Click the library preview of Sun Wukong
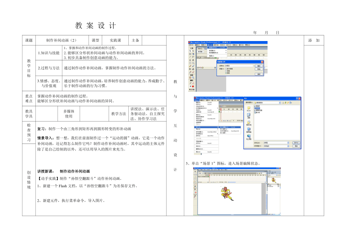 [x=274, y=180]
